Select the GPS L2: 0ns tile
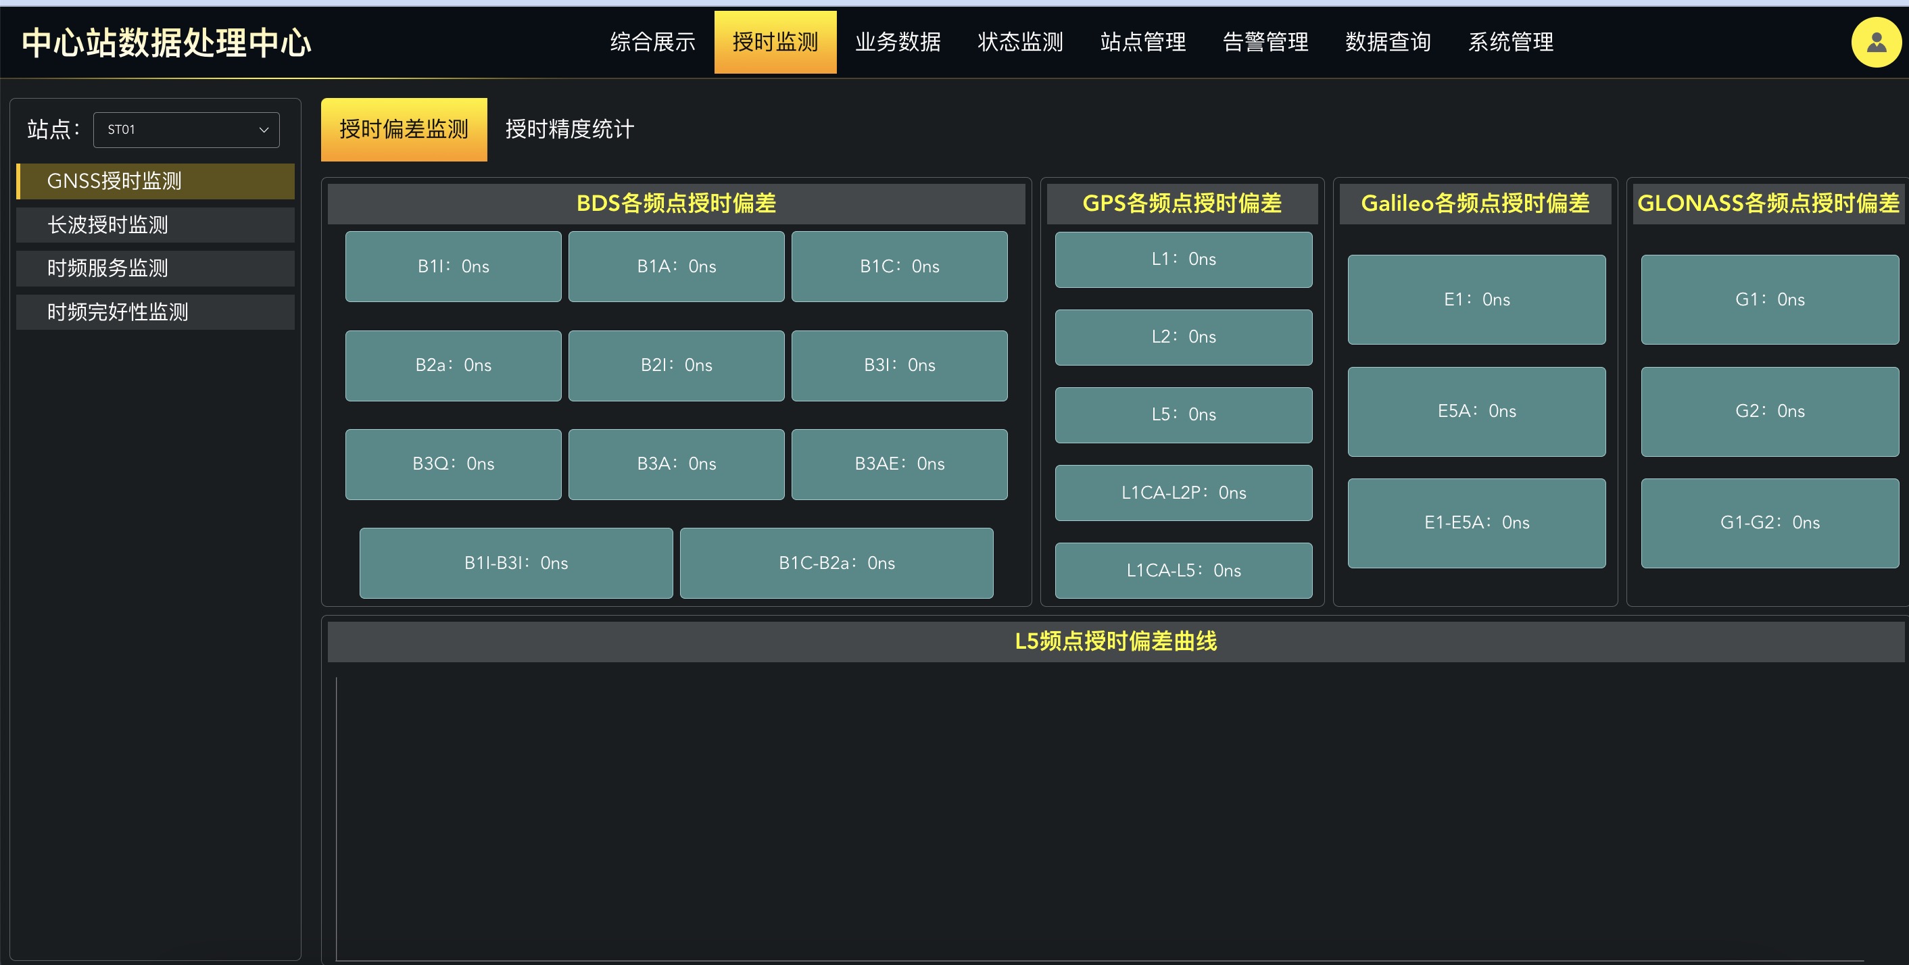The width and height of the screenshot is (1909, 965). tap(1184, 337)
